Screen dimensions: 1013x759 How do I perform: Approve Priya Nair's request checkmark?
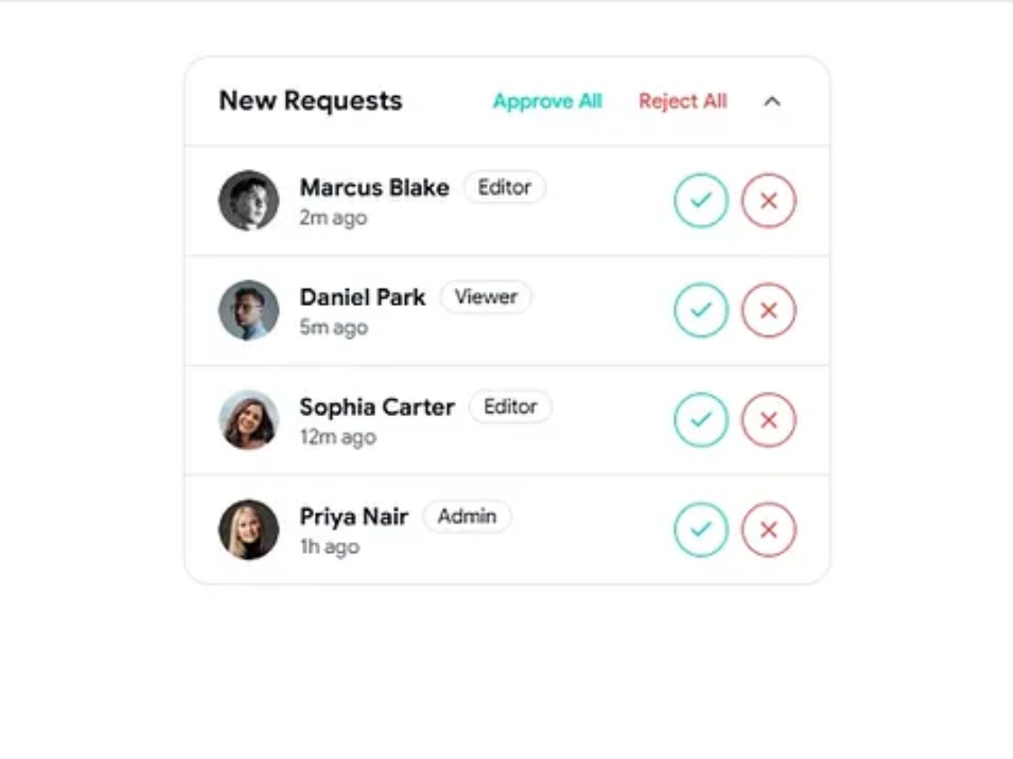click(701, 529)
